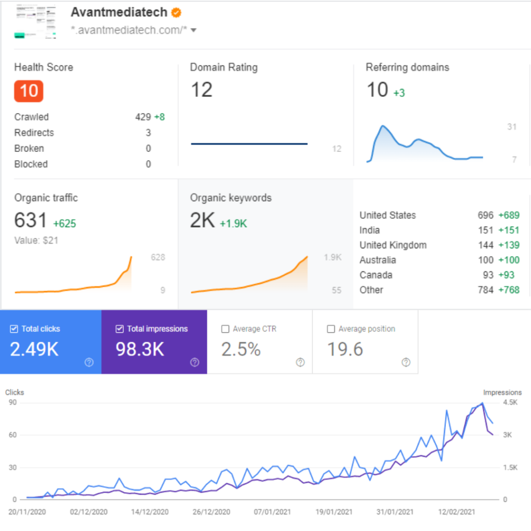Click the Clicks axis label
The image size is (531, 531).
pos(15,393)
